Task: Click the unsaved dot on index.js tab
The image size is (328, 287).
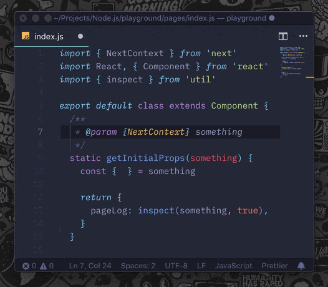Action: coord(80,36)
